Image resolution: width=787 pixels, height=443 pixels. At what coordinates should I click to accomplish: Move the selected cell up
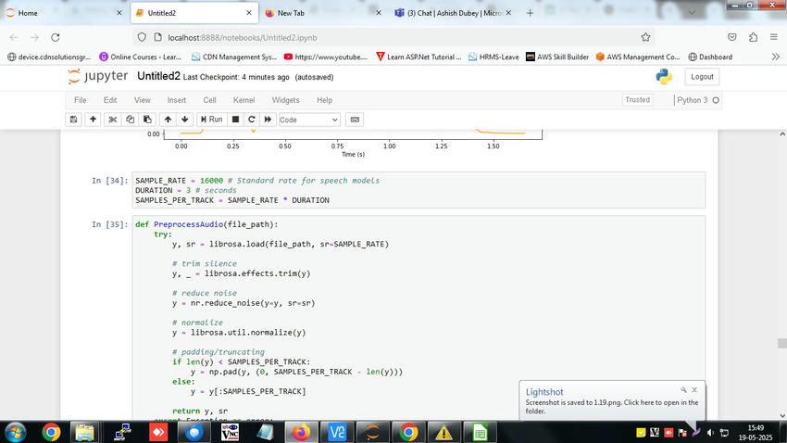pos(168,120)
